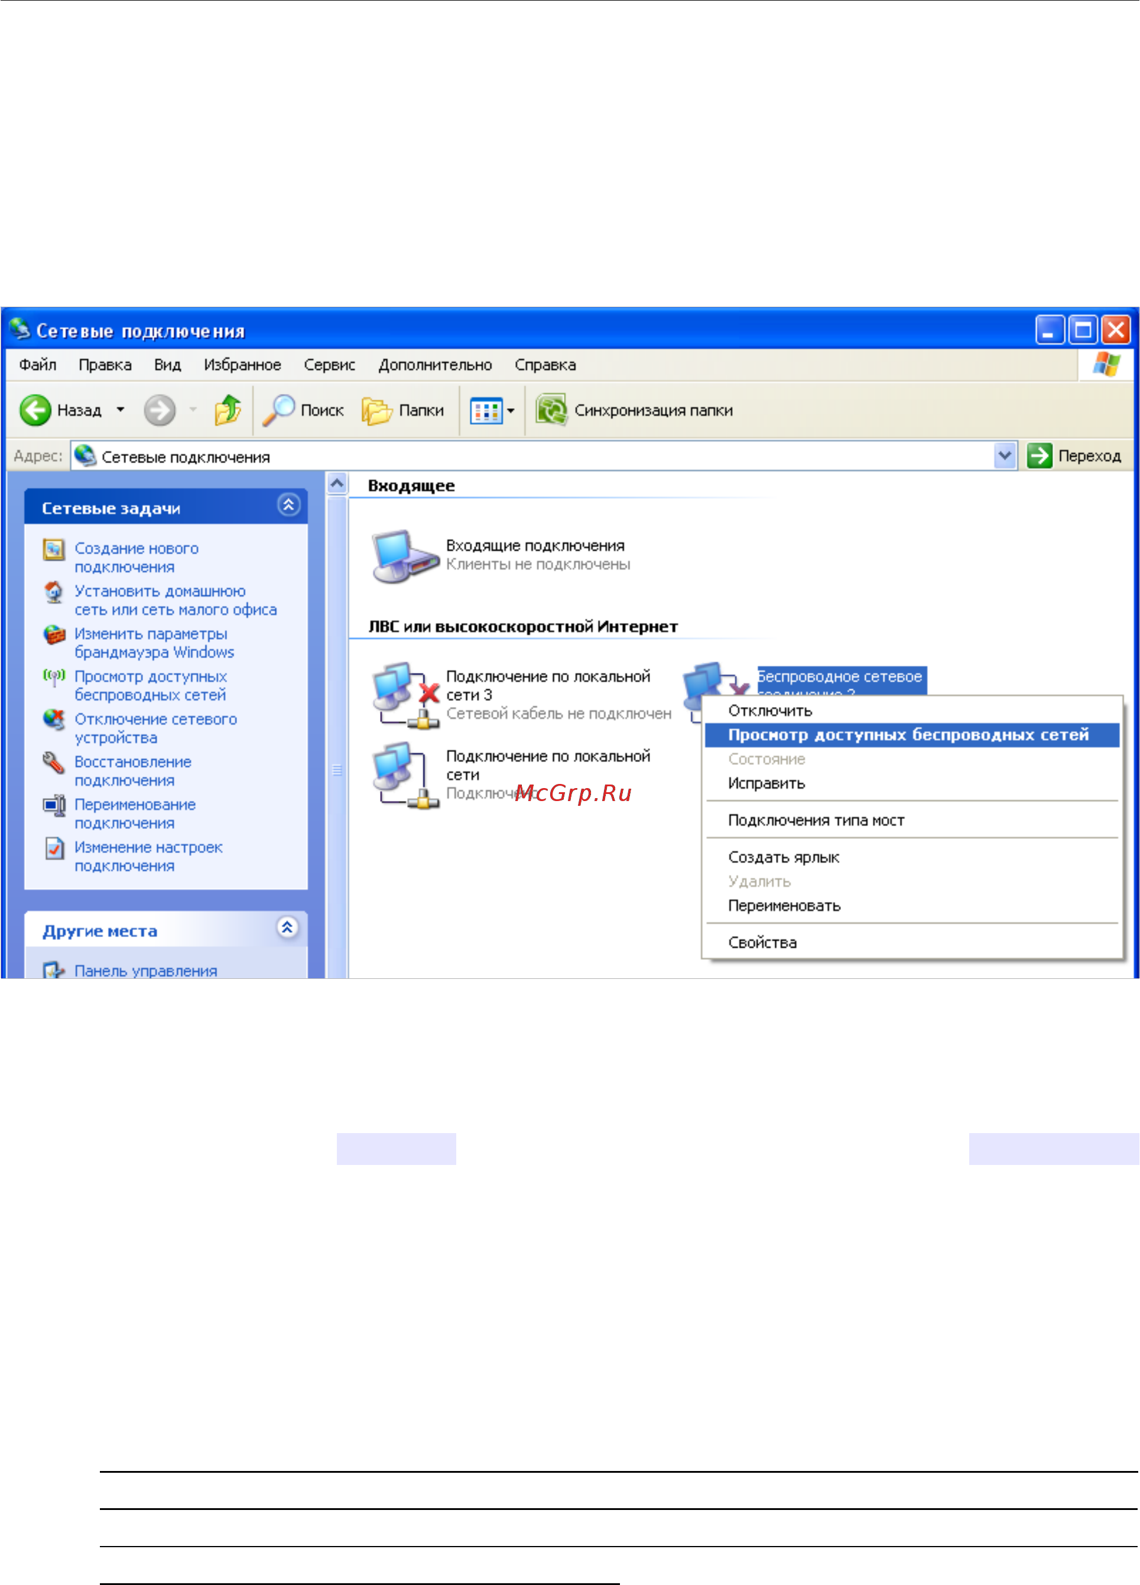Click the sidebar vertical scrollbar track
This screenshot has height=1585, width=1140.
(x=337, y=737)
